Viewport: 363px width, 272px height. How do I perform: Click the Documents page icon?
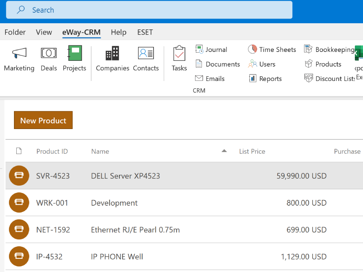click(199, 64)
